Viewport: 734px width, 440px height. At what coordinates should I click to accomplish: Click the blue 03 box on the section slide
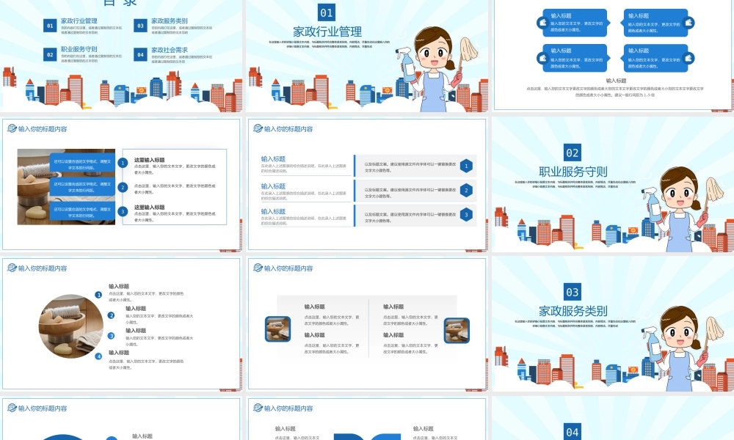pyautogui.click(x=573, y=292)
